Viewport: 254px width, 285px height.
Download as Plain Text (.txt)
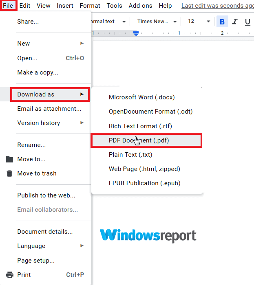tap(147, 155)
